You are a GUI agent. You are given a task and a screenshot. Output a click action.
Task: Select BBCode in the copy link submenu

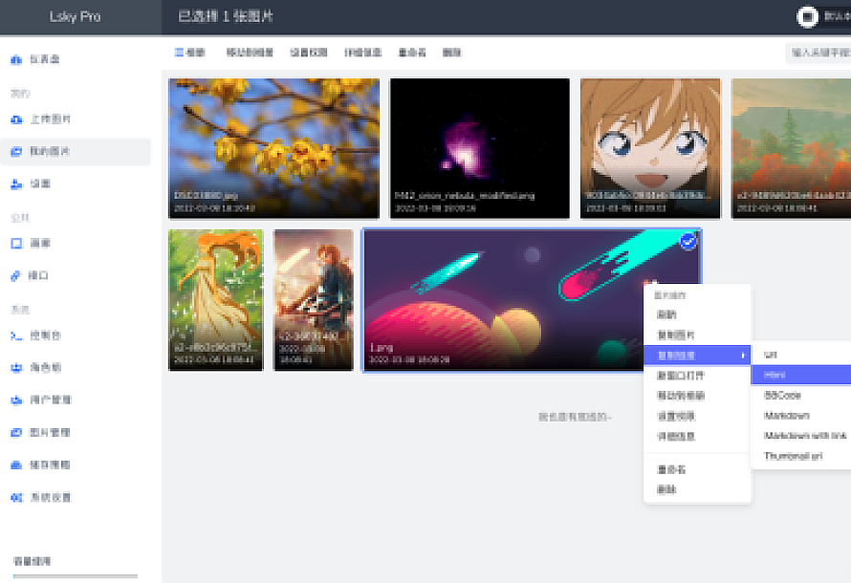point(782,396)
